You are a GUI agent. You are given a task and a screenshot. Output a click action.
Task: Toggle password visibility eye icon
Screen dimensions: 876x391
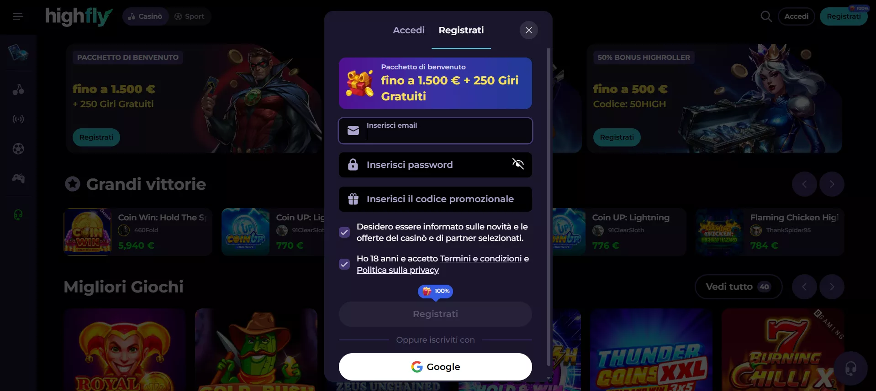[x=518, y=164]
